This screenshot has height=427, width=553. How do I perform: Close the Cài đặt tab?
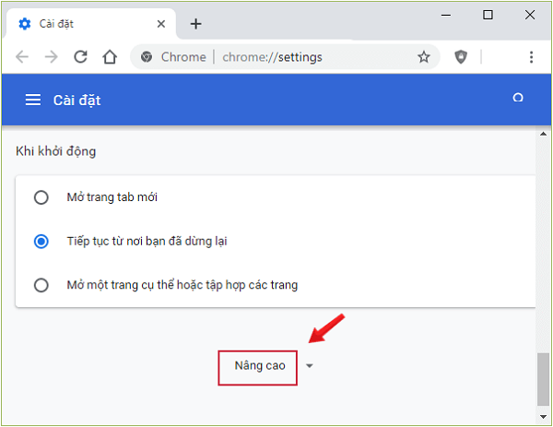coord(160,24)
